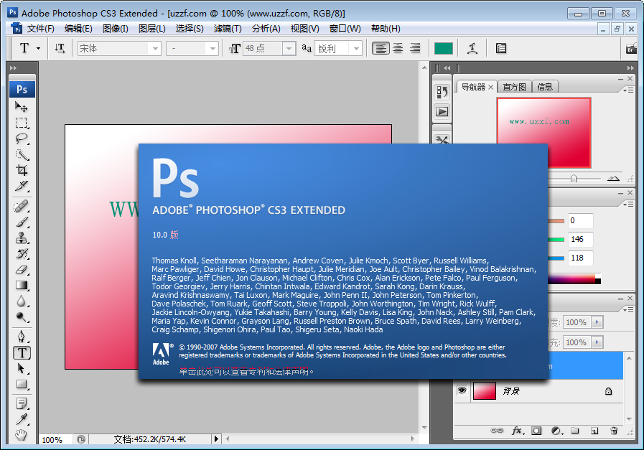644x450 pixels.
Task: Select the Quick Selection tool
Action: 22,155
